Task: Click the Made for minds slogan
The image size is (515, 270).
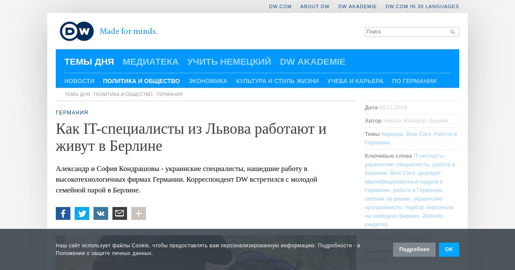Action: point(129,31)
